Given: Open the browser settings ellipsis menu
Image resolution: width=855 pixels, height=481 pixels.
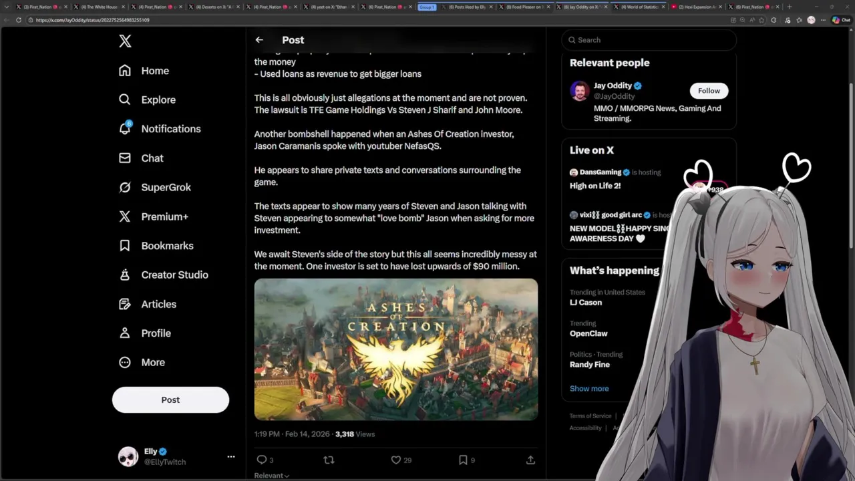Looking at the screenshot, I should point(824,20).
